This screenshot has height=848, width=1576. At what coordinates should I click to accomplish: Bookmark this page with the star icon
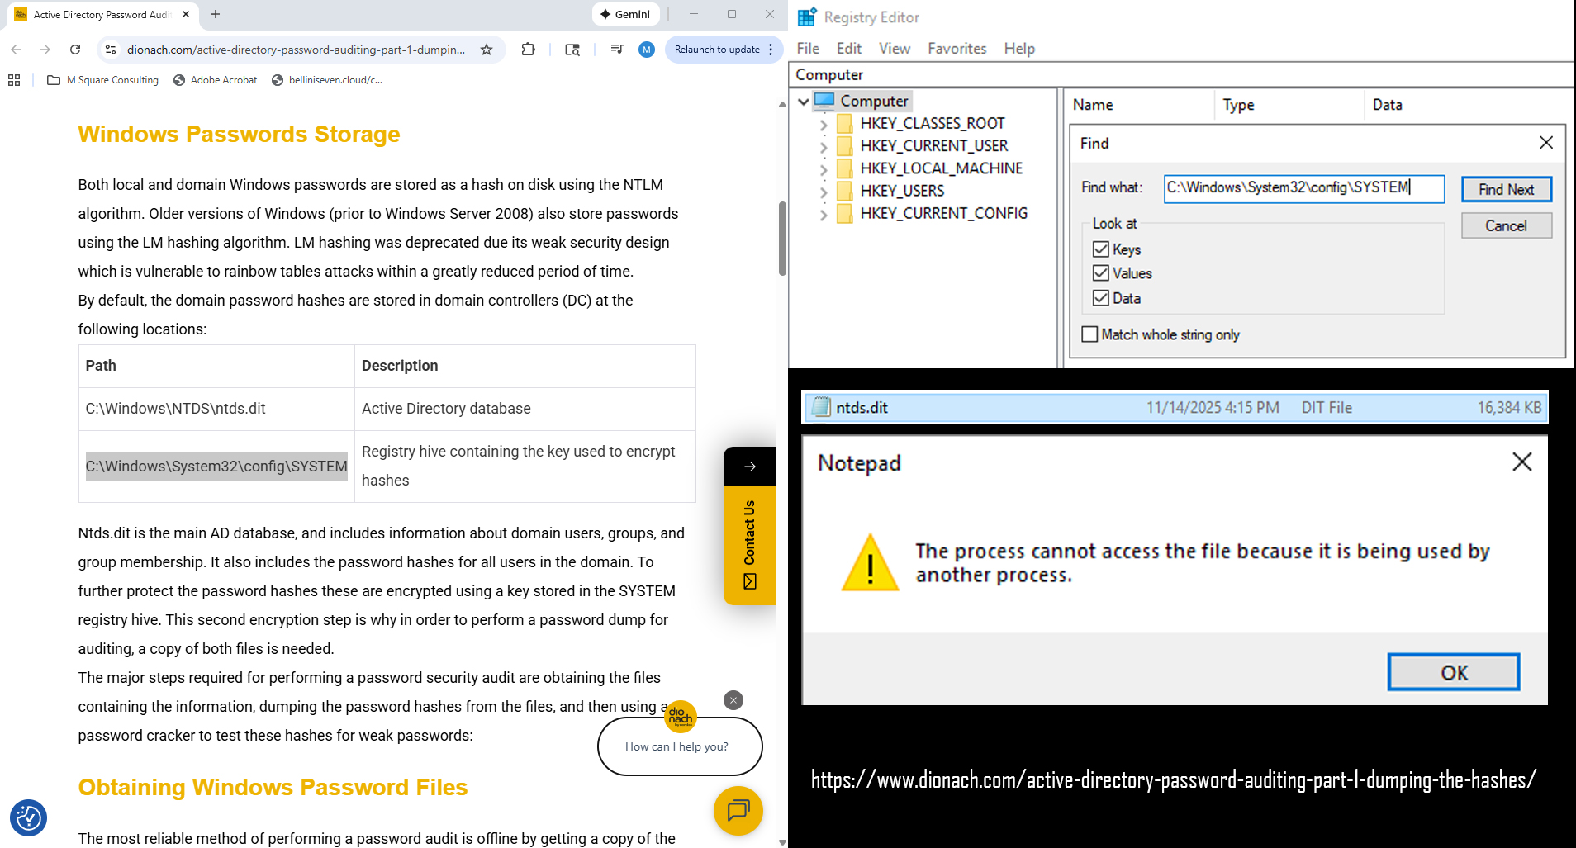[487, 50]
